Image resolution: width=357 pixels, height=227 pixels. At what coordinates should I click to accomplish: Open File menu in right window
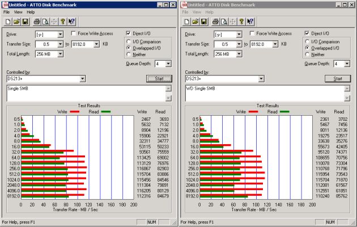pos(185,12)
